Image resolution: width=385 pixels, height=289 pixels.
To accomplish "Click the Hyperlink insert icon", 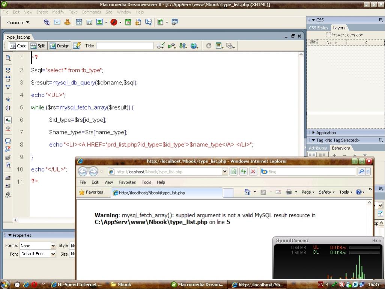I will [x=47, y=23].
